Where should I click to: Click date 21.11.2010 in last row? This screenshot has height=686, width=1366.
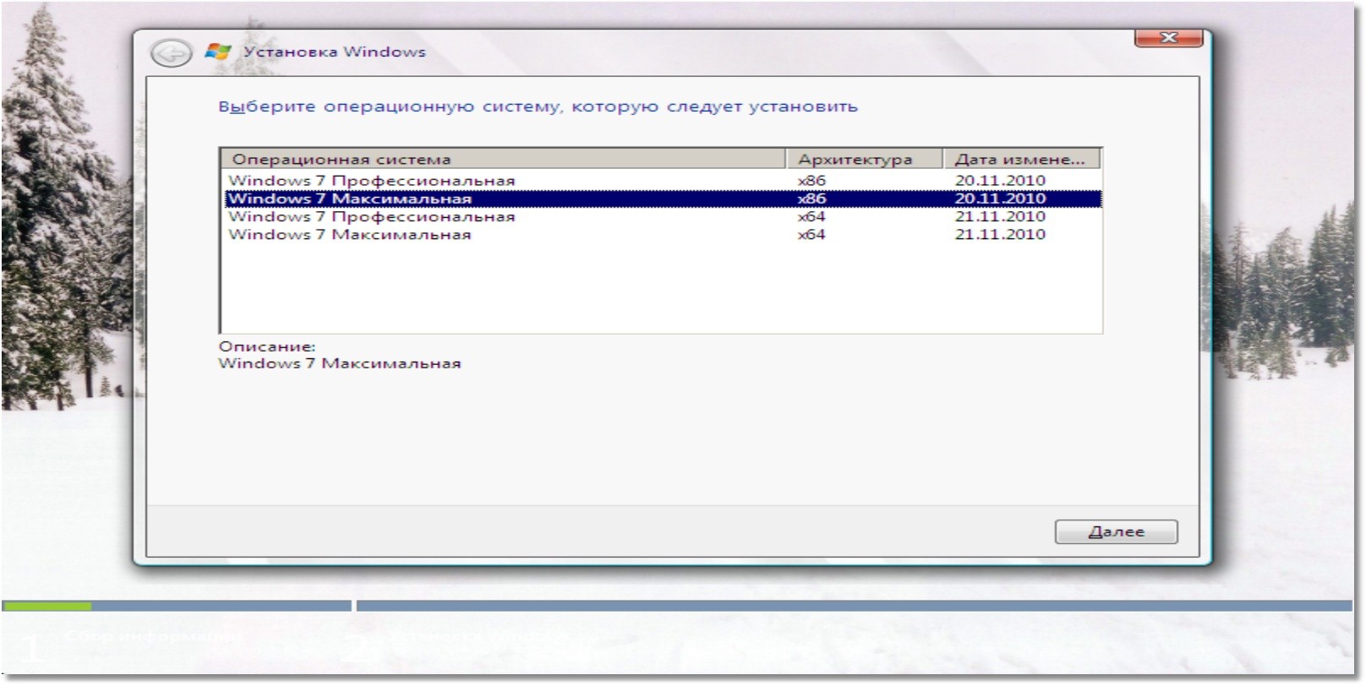[x=1000, y=234]
